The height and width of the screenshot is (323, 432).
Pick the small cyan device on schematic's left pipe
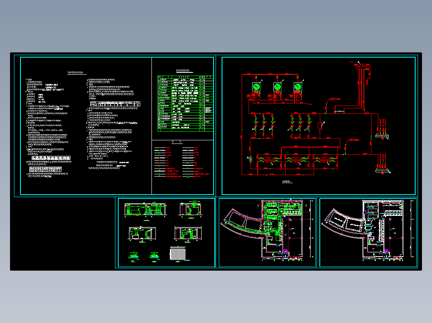click(250, 159)
